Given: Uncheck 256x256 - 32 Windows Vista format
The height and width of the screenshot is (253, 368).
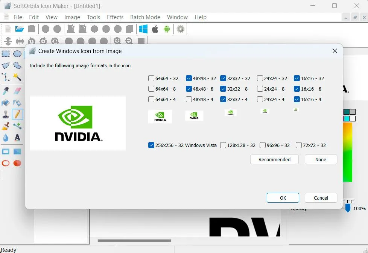Looking at the screenshot, I should click(151, 145).
